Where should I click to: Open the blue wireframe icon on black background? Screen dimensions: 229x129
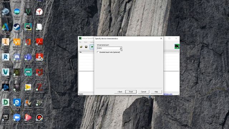pos(6,89)
